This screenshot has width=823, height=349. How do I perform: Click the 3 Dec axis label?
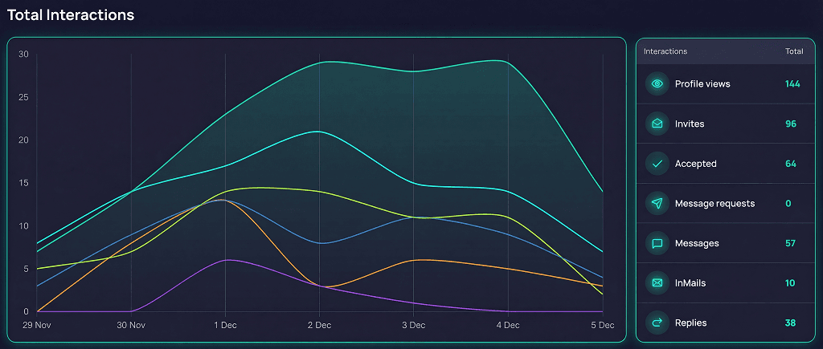click(414, 326)
